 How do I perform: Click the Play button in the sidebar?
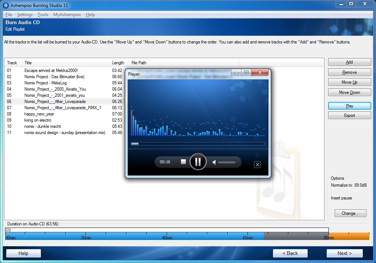pos(349,106)
